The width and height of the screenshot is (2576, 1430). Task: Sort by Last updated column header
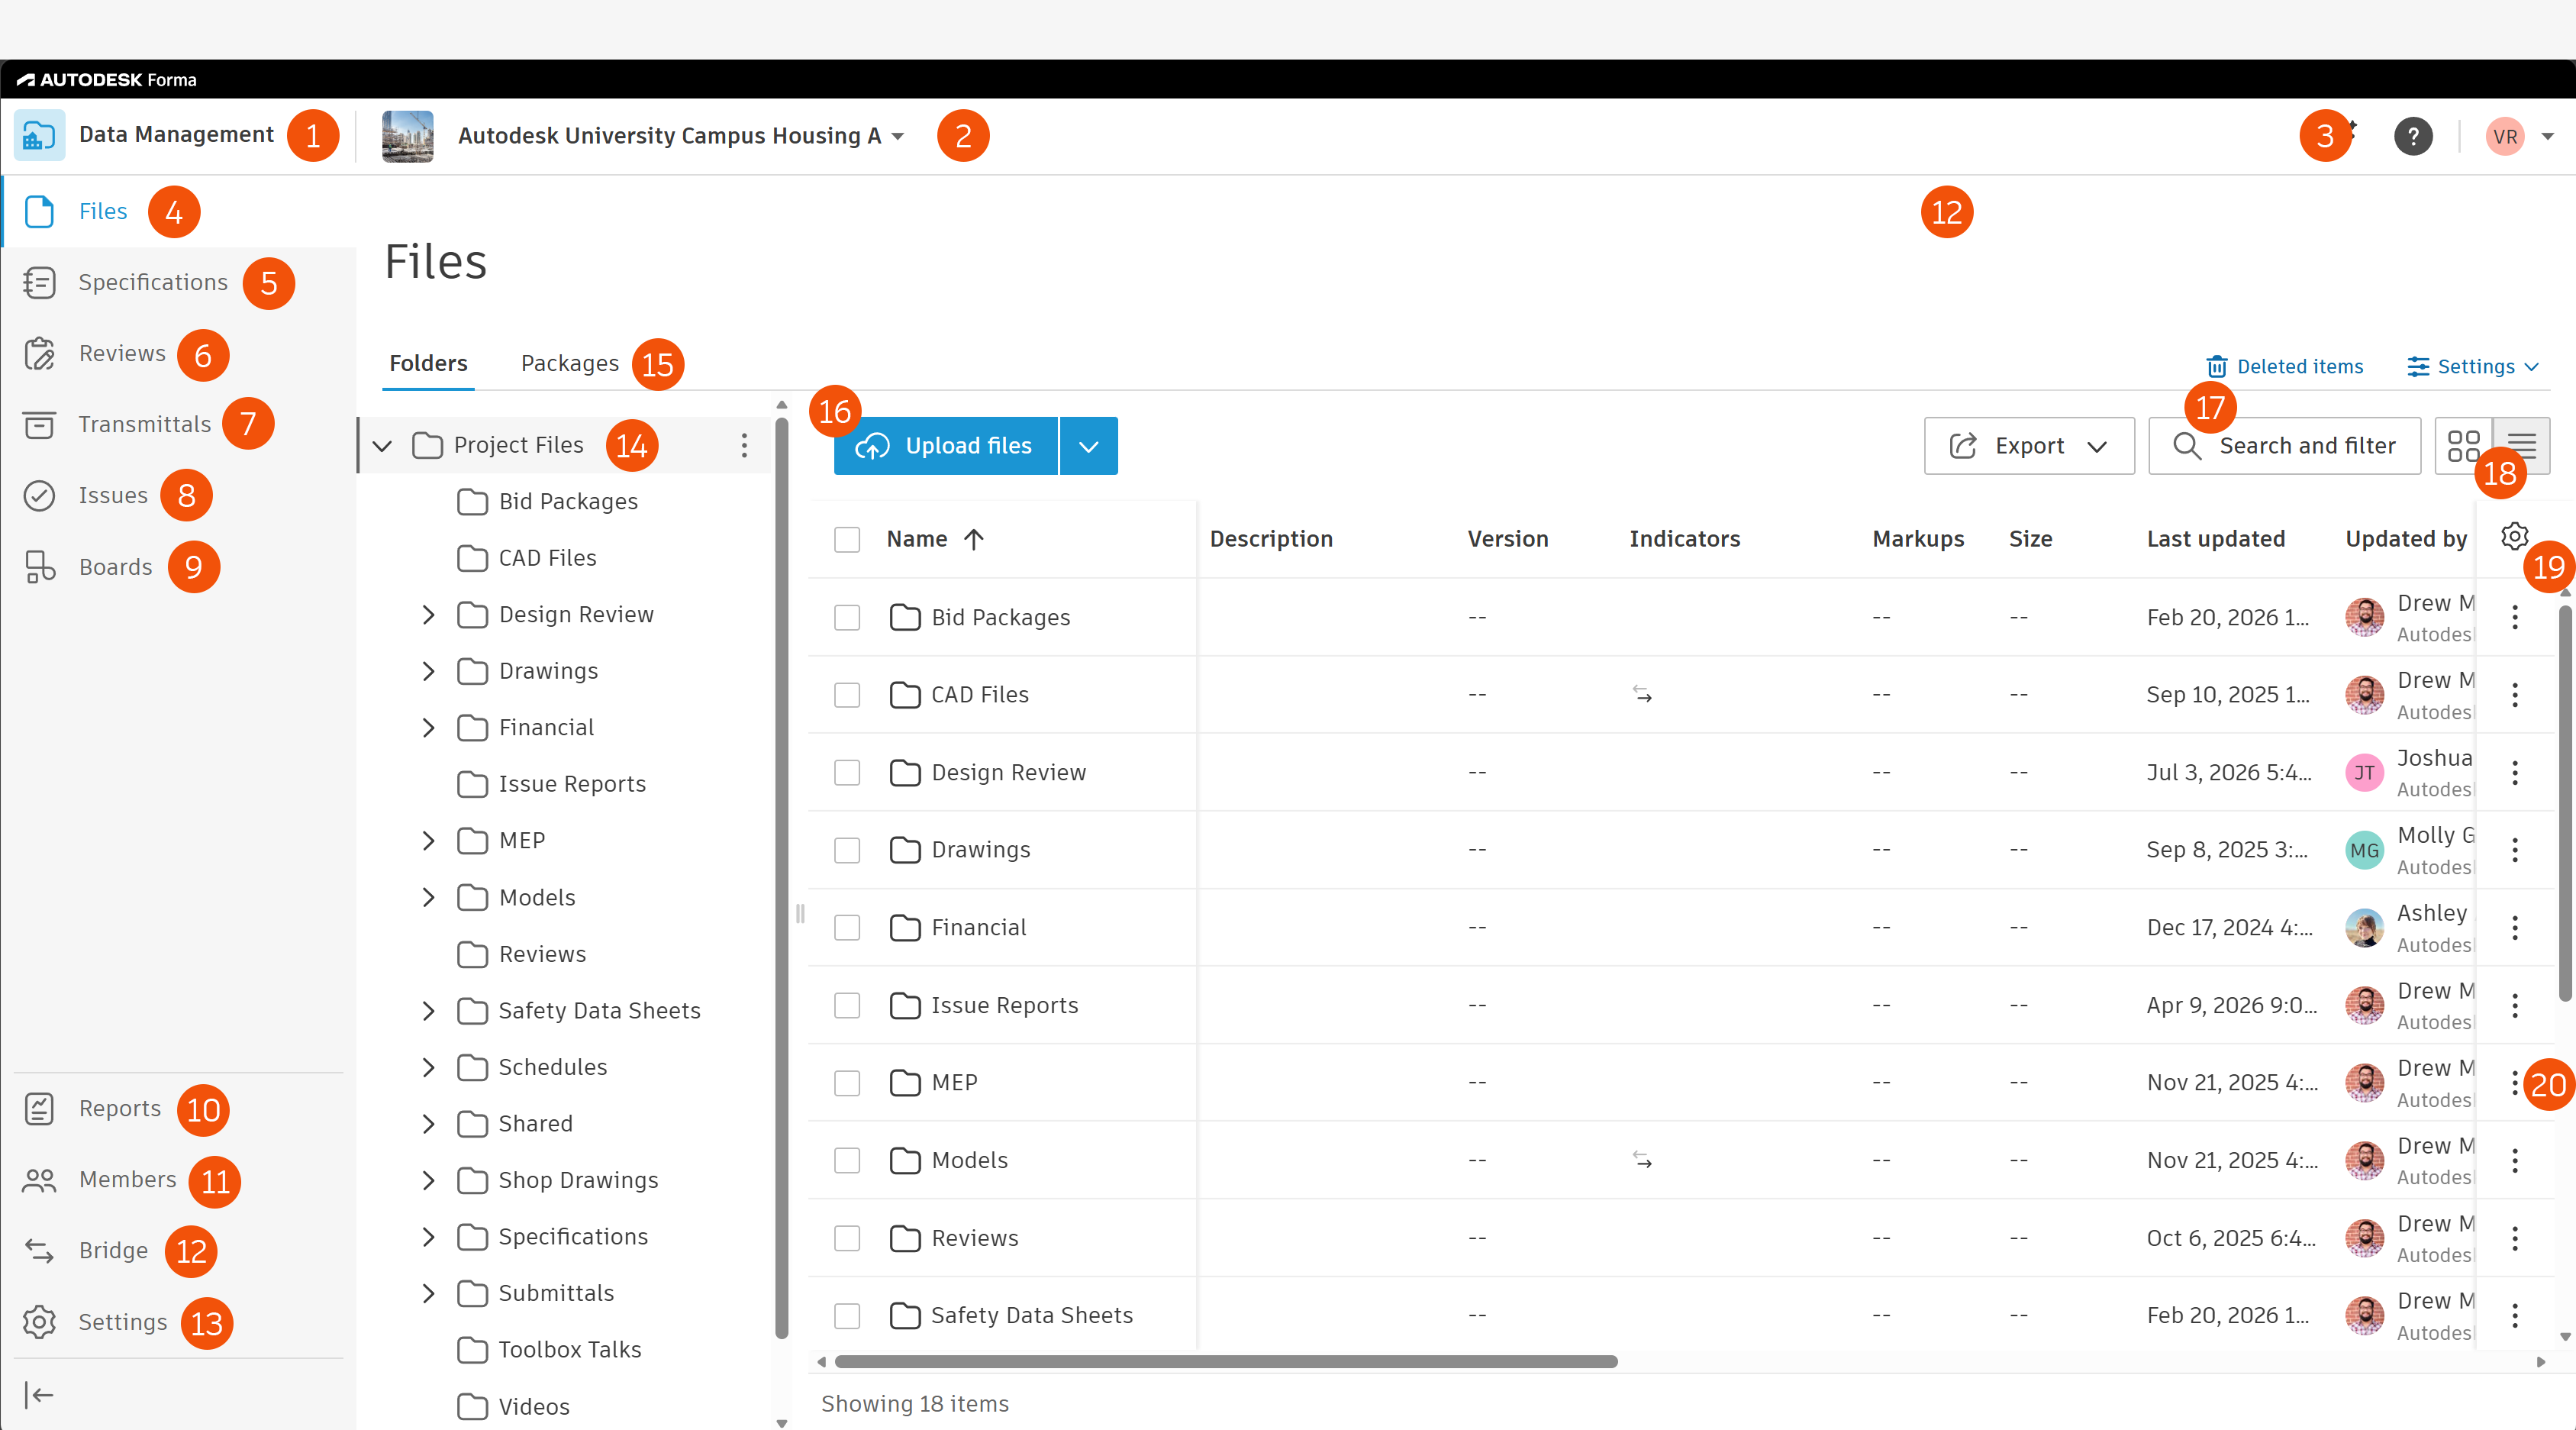tap(2215, 540)
